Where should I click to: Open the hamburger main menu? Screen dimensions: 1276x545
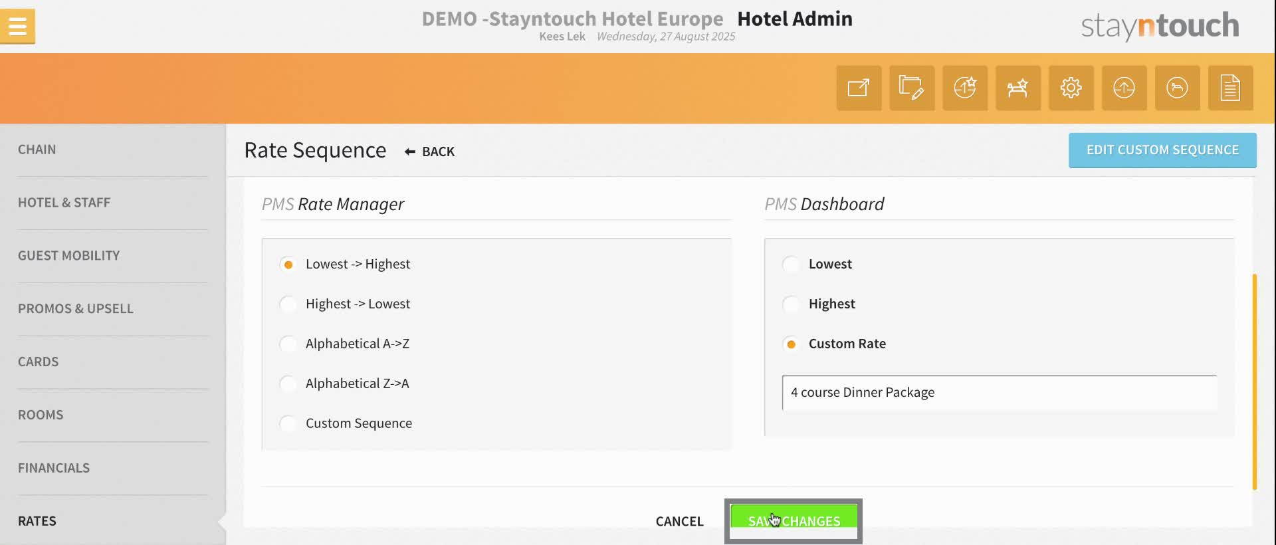[17, 27]
